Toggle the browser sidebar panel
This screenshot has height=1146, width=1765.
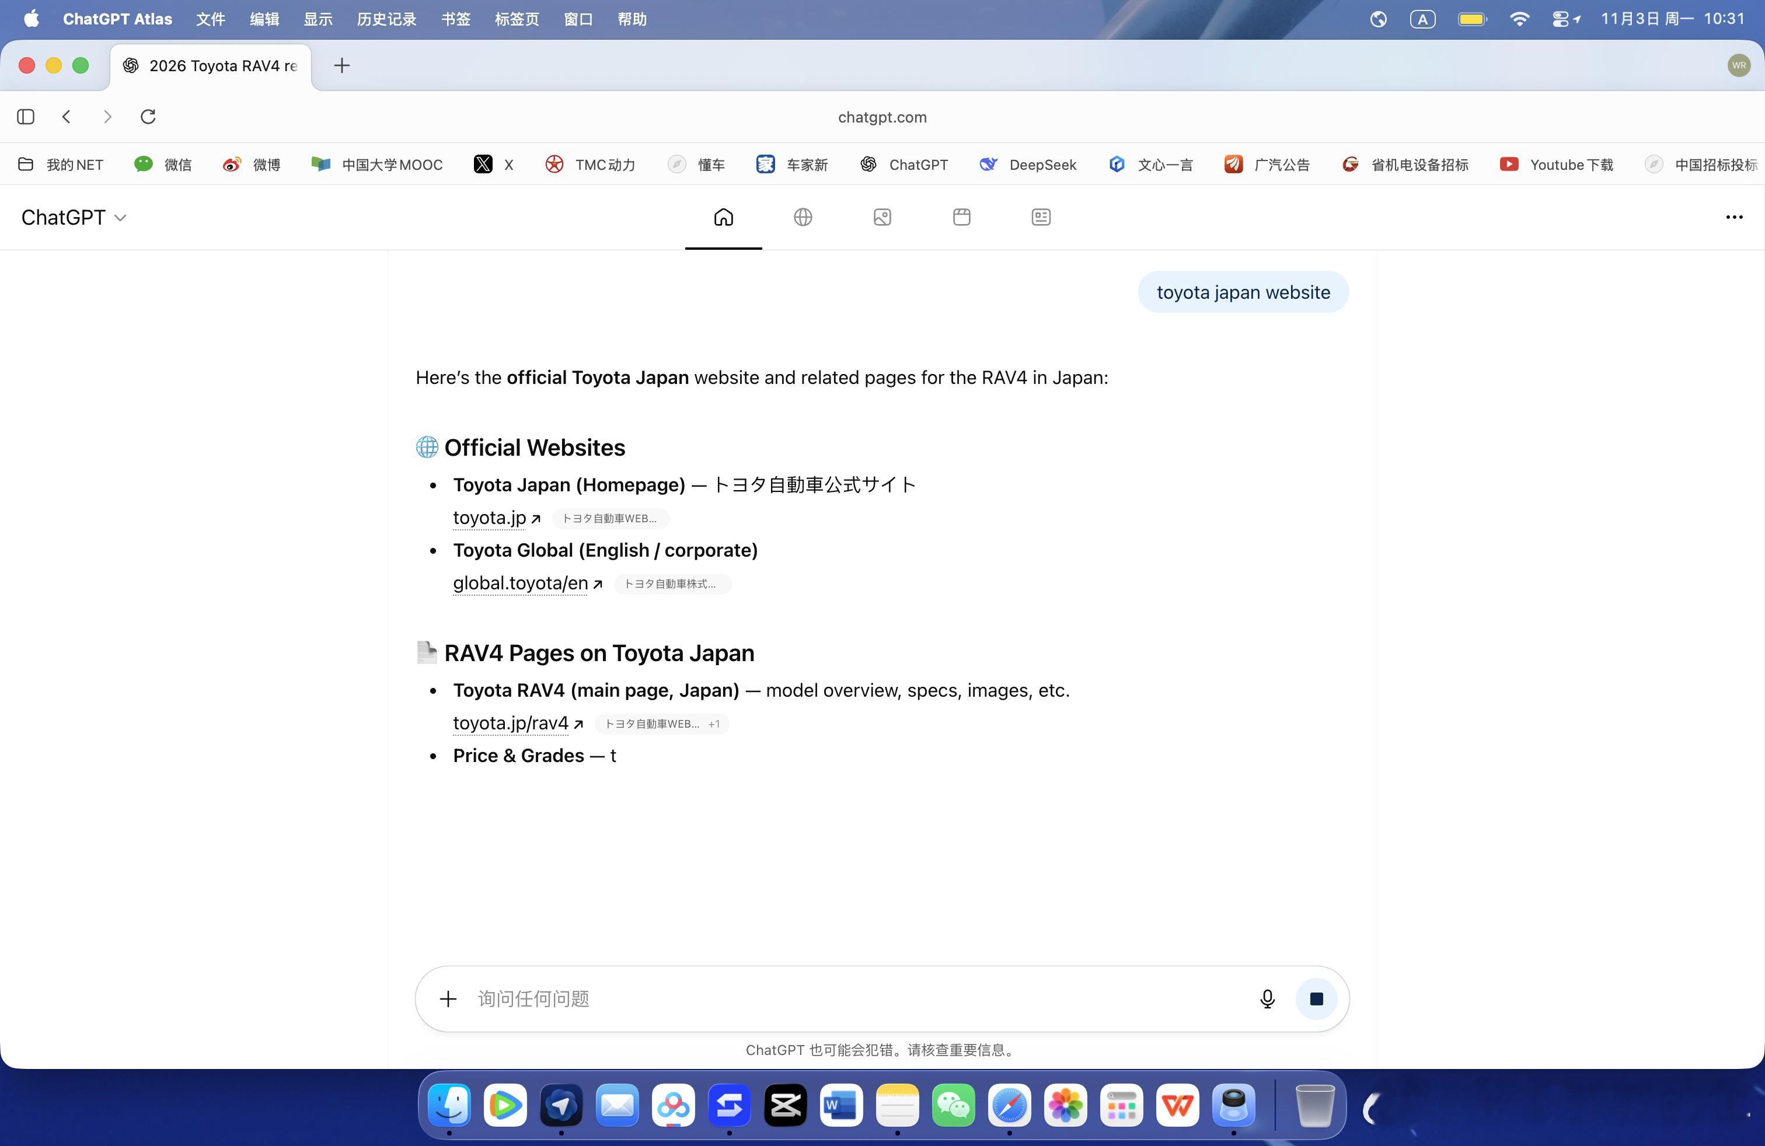(x=26, y=116)
